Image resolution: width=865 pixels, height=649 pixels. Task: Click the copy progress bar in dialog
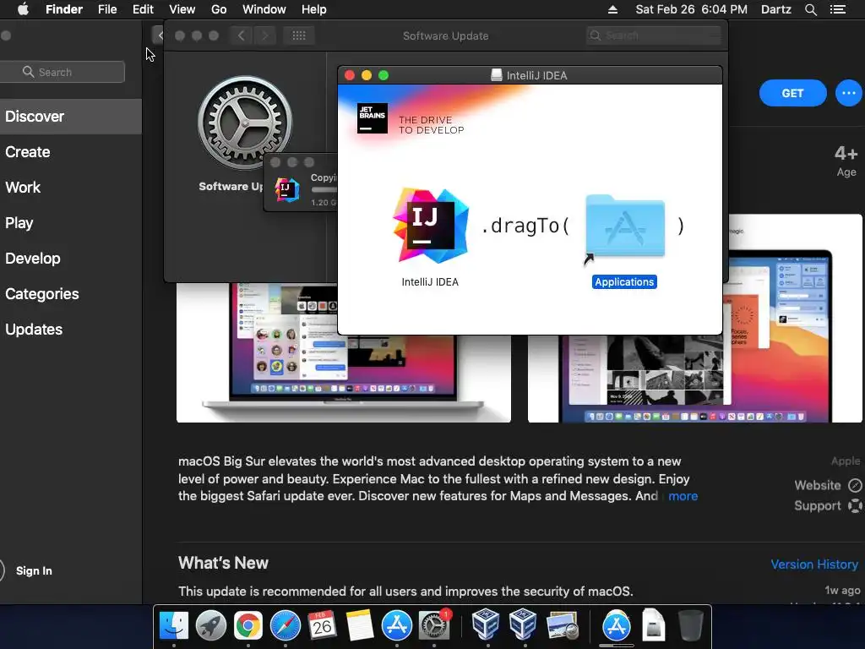pyautogui.click(x=324, y=190)
